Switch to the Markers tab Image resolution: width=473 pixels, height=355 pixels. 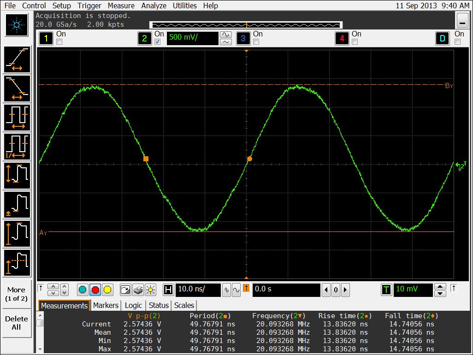point(106,305)
